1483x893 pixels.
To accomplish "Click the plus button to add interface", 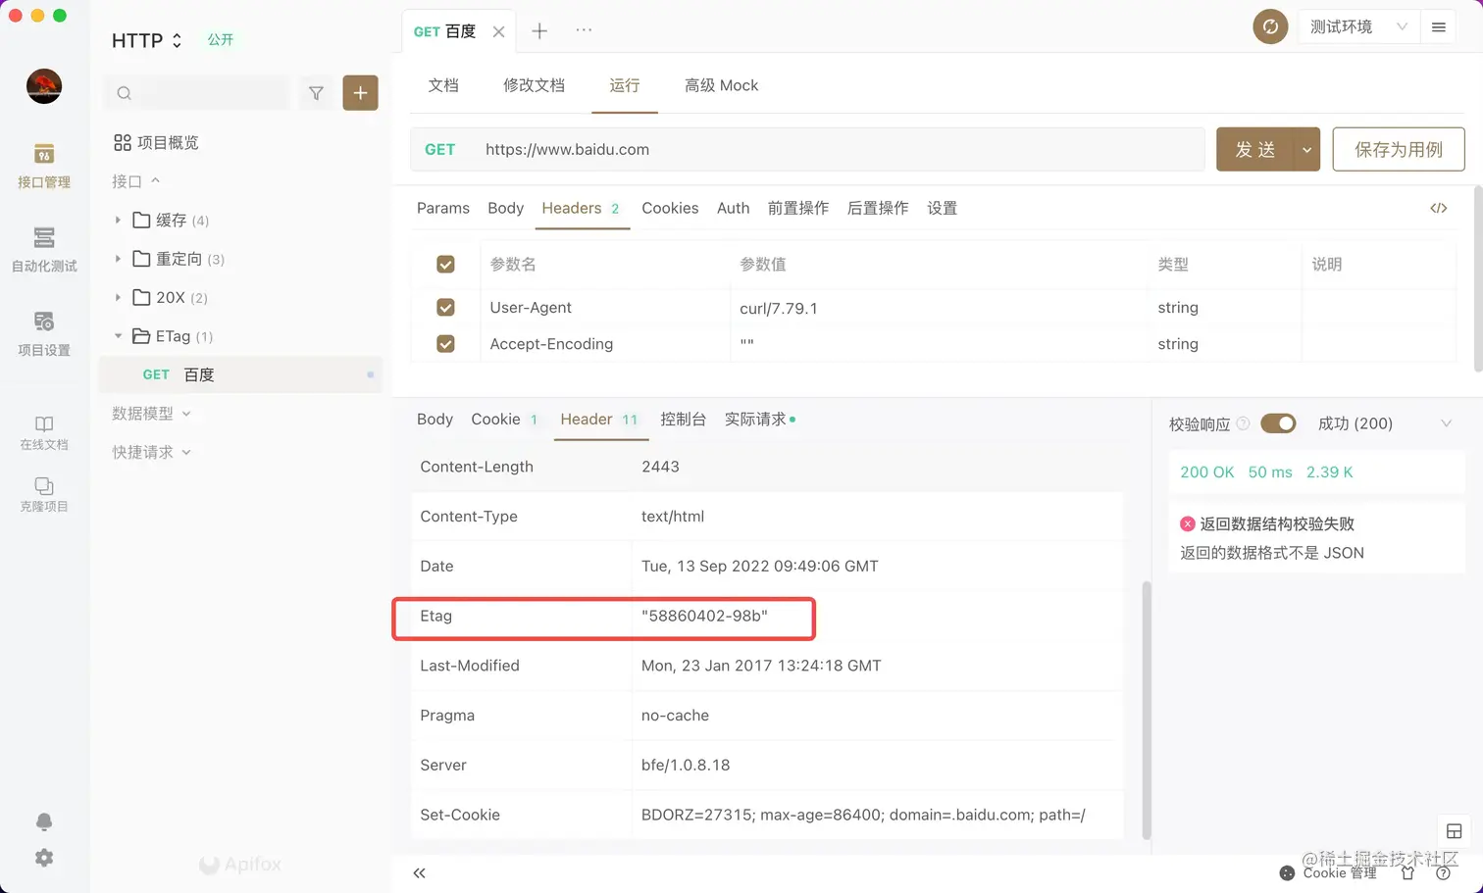I will (x=360, y=93).
